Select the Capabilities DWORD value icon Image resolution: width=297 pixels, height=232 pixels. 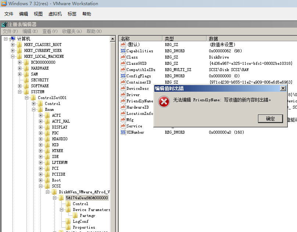123,51
